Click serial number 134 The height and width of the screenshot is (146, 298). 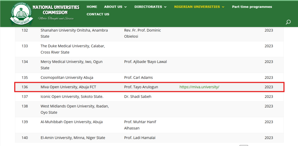24,62
